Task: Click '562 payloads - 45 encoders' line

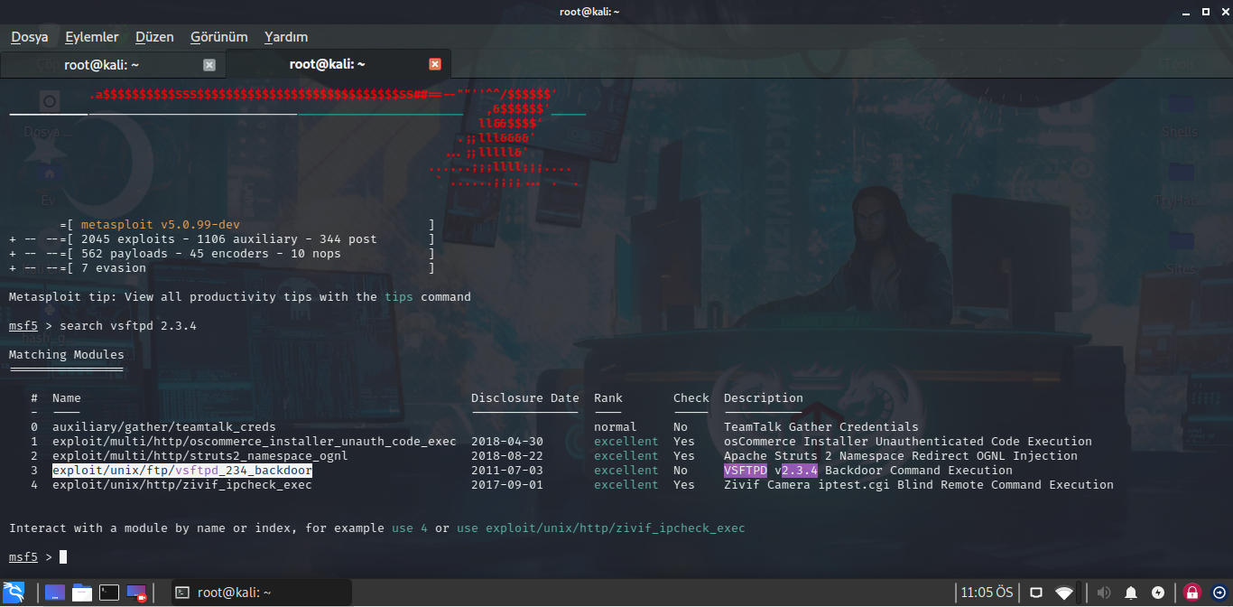Action: click(211, 254)
